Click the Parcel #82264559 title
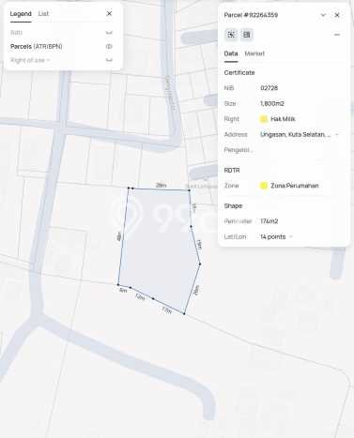The width and height of the screenshot is (354, 438). coord(251,15)
